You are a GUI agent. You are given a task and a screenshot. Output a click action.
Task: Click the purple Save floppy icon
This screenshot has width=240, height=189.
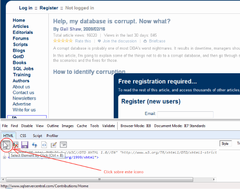[x=25, y=145]
